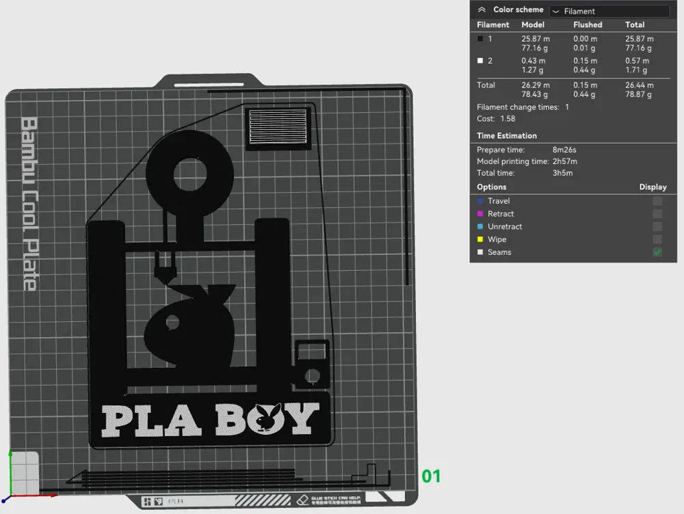
Task: Click the Display column header in Options
Action: (653, 187)
